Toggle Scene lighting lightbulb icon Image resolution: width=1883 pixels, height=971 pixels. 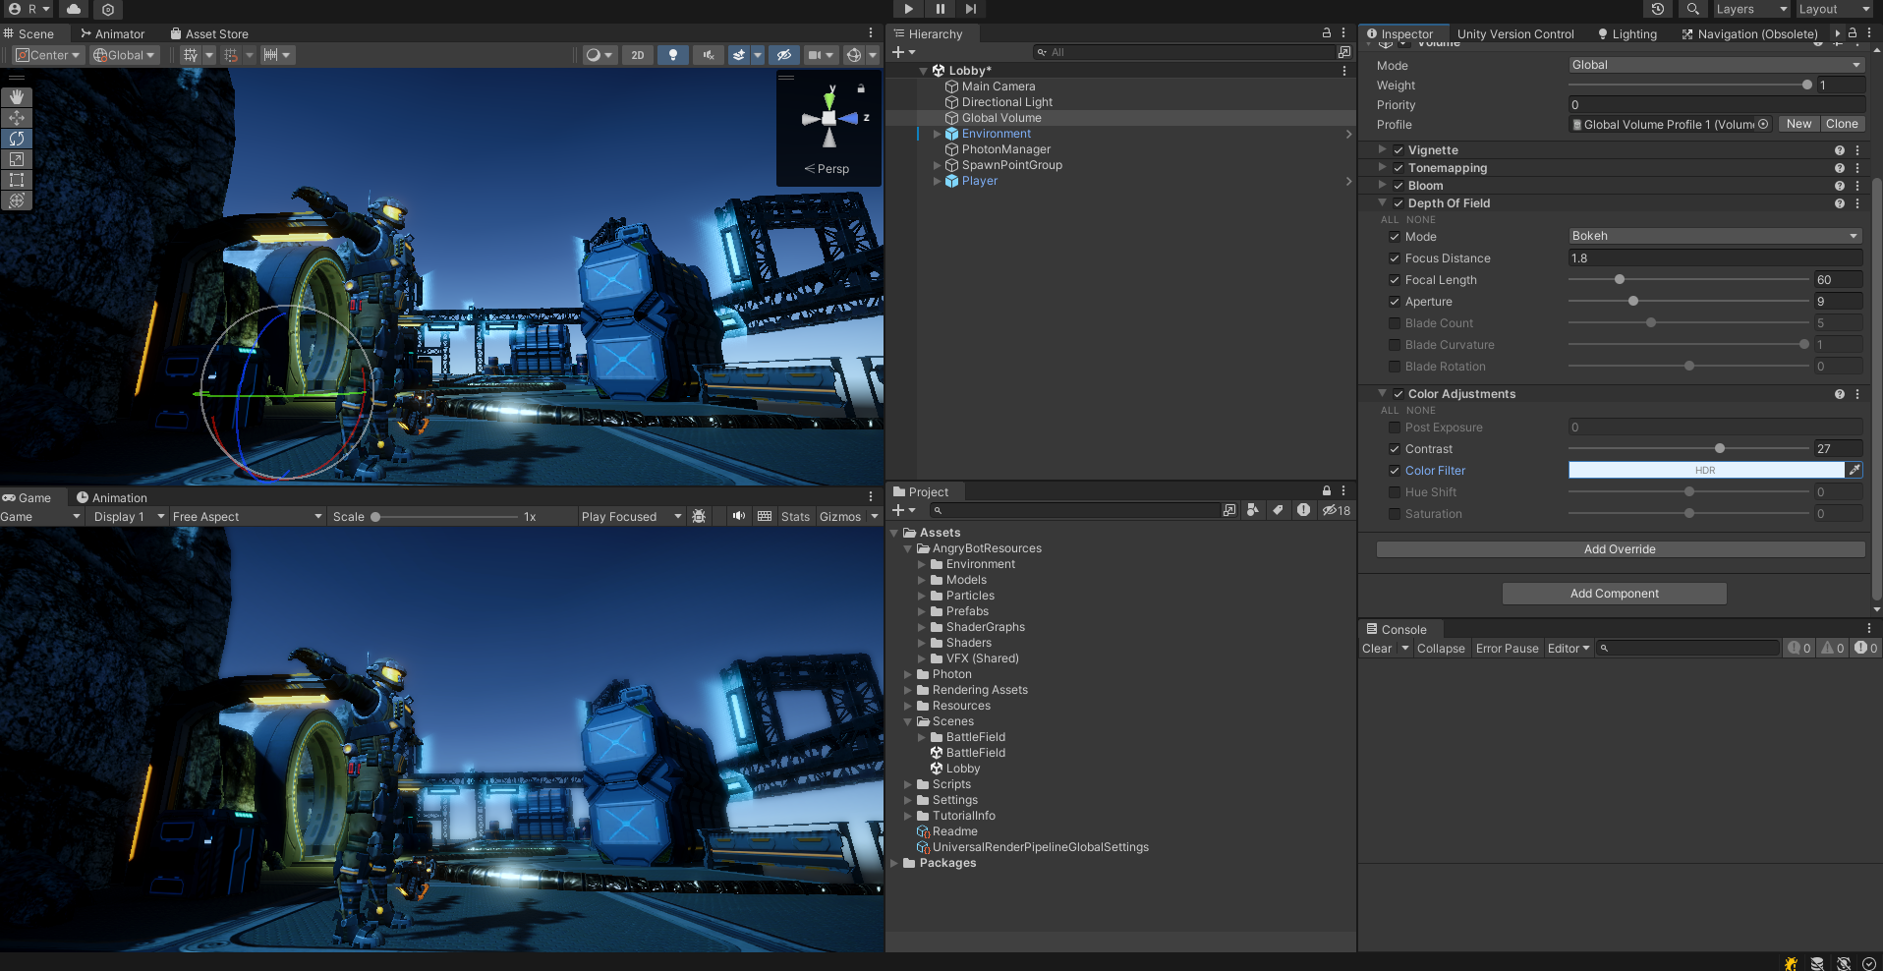click(x=673, y=55)
